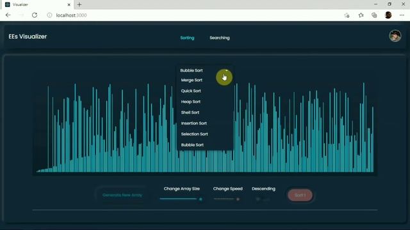The image size is (410, 230).
Task: Add page to favorites star-plus icon
Action: point(347,15)
